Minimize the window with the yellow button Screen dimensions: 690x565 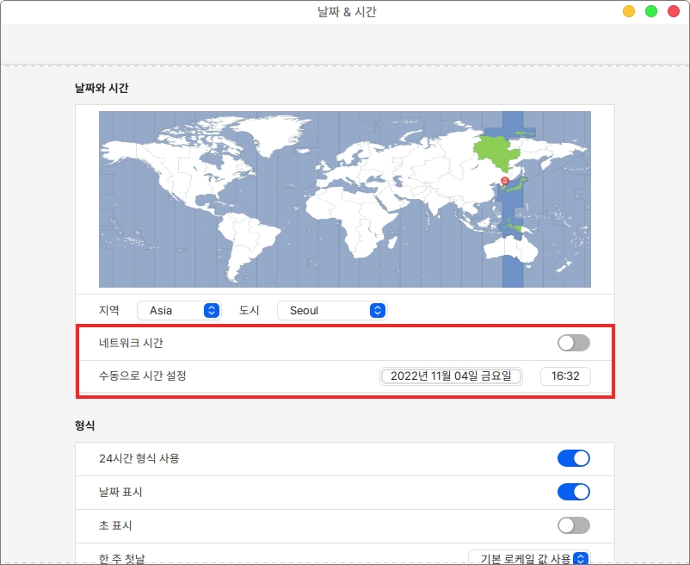pos(629,11)
